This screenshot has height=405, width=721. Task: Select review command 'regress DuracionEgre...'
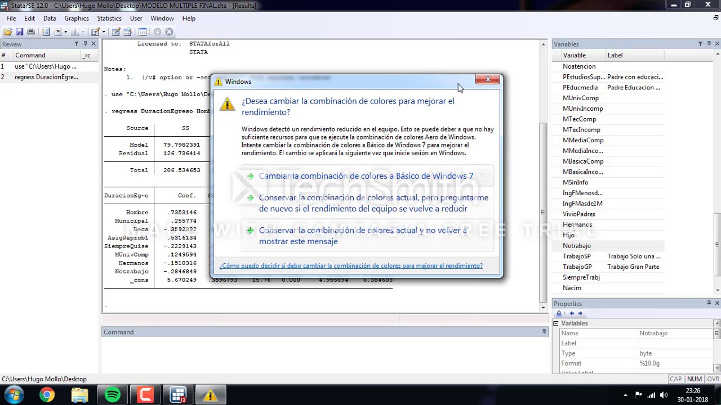pos(50,77)
